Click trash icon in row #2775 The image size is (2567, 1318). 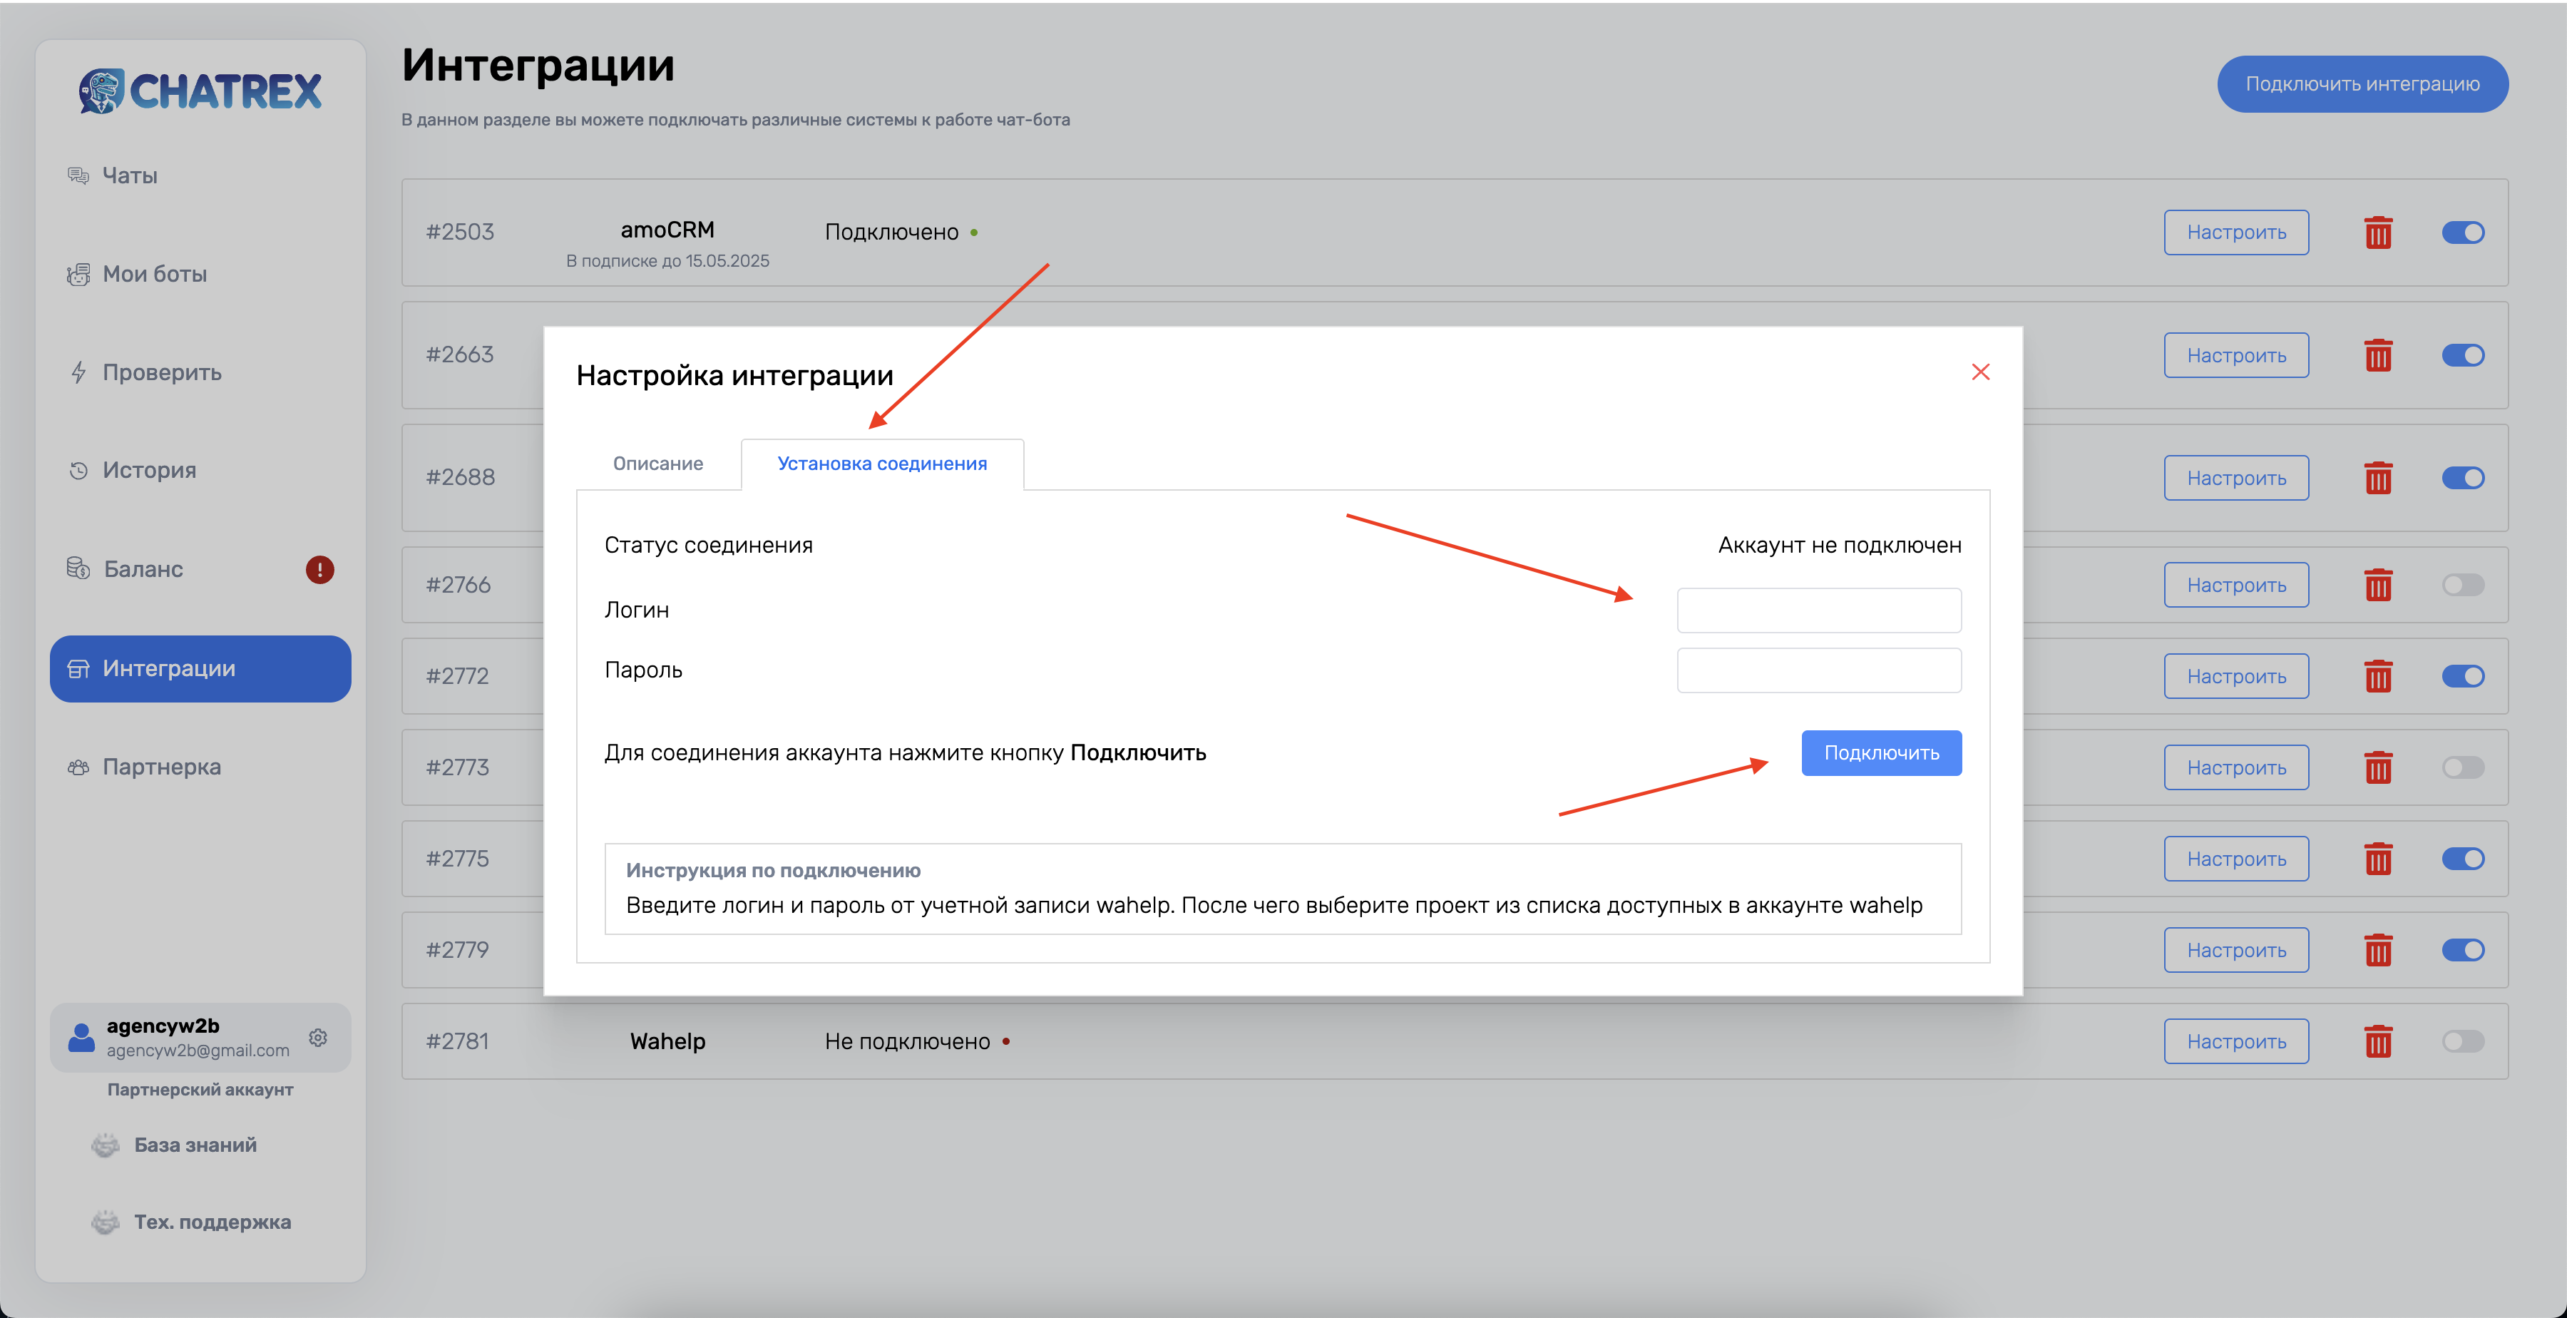pos(2379,859)
